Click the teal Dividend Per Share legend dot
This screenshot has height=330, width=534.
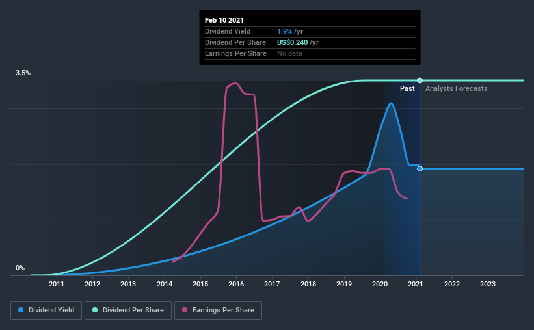pos(95,310)
